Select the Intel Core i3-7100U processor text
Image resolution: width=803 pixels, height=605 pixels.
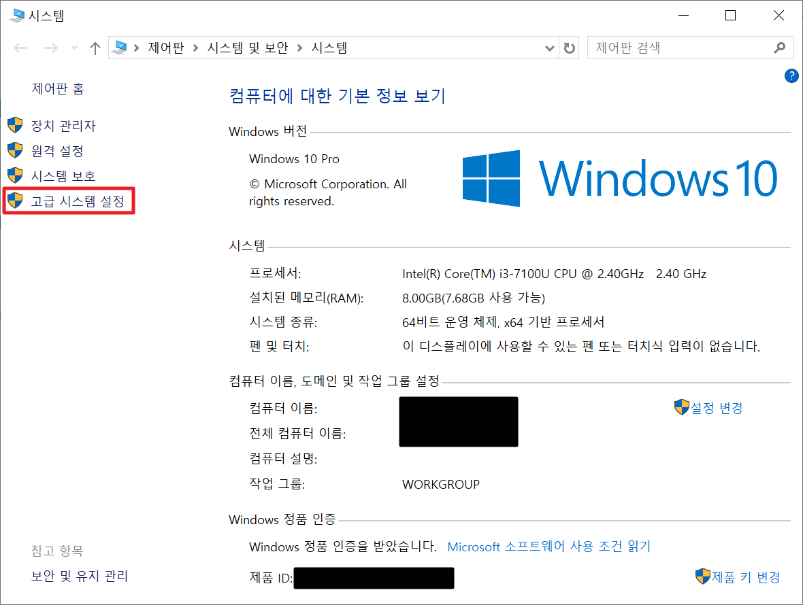click(x=554, y=274)
